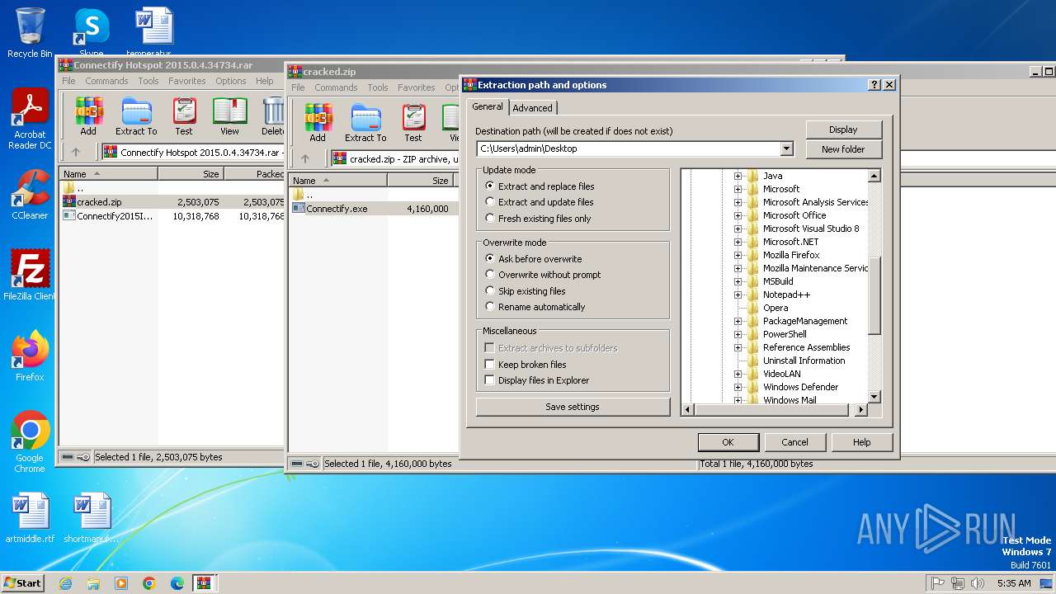Select Fresh existing files only option
The image size is (1056, 594).
coord(538,219)
